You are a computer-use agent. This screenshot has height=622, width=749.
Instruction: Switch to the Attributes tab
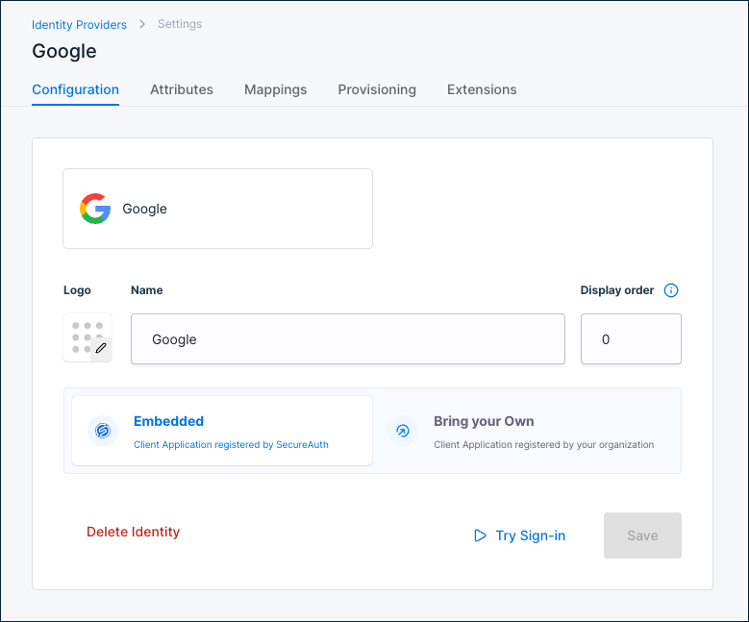[182, 89]
